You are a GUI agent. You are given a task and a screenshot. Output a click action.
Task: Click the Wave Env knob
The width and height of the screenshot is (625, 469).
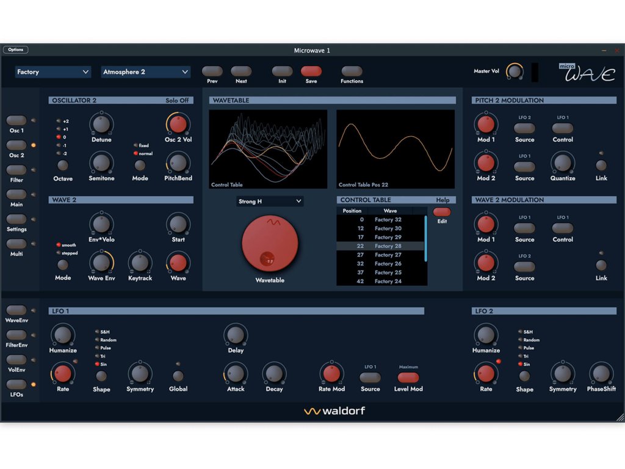101,263
